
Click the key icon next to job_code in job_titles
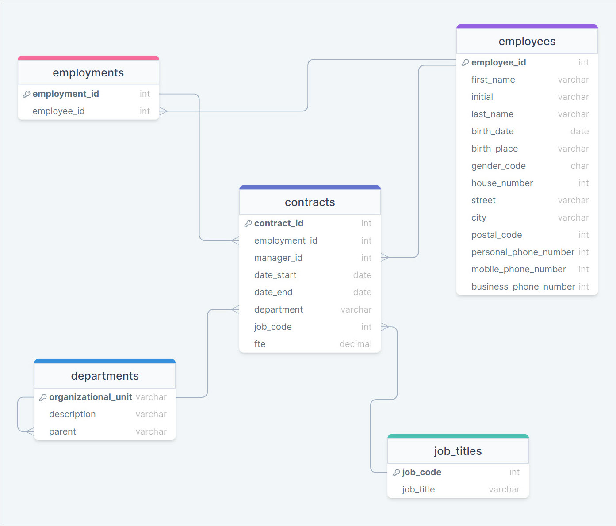tap(396, 473)
